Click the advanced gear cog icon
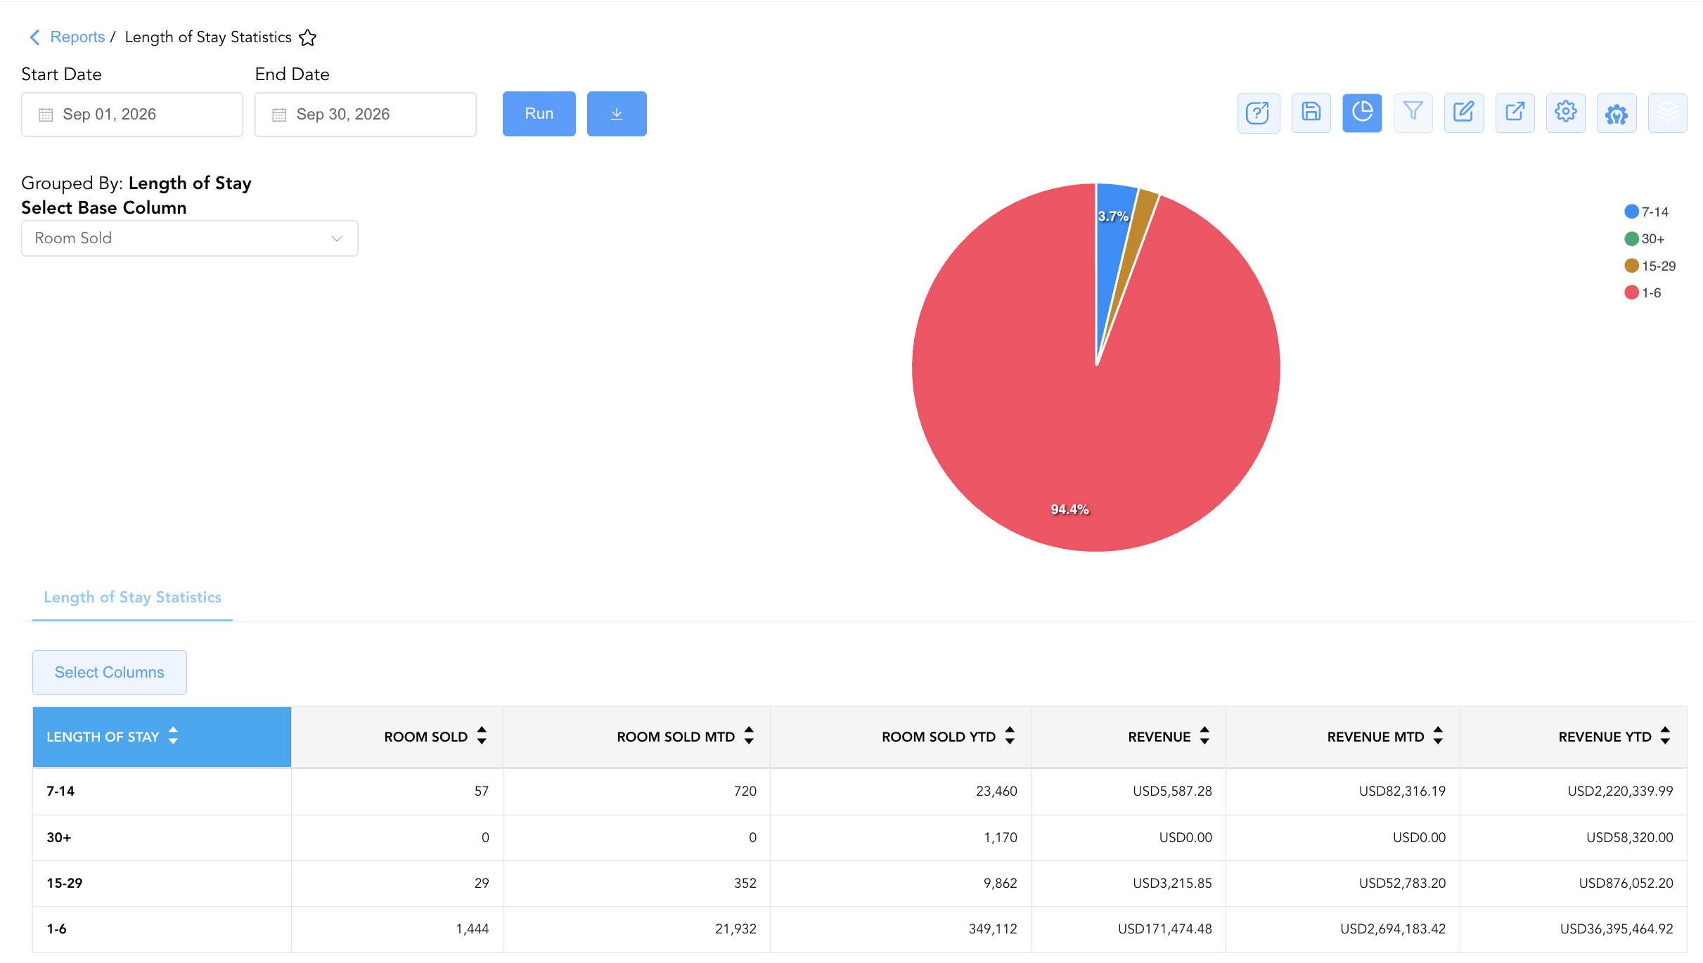The height and width of the screenshot is (963, 1703). click(1617, 113)
